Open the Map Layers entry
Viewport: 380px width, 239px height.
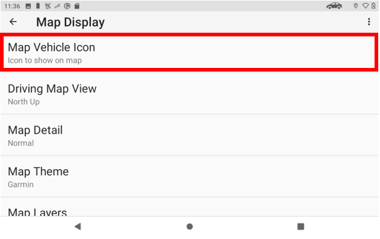coord(190,207)
